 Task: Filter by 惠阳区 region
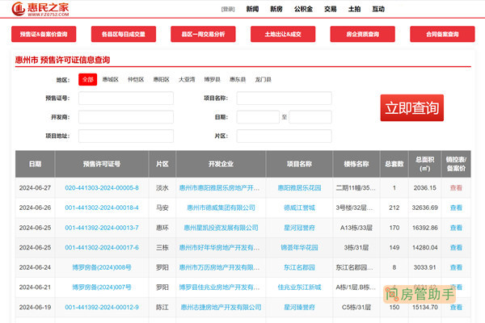[x=161, y=79]
